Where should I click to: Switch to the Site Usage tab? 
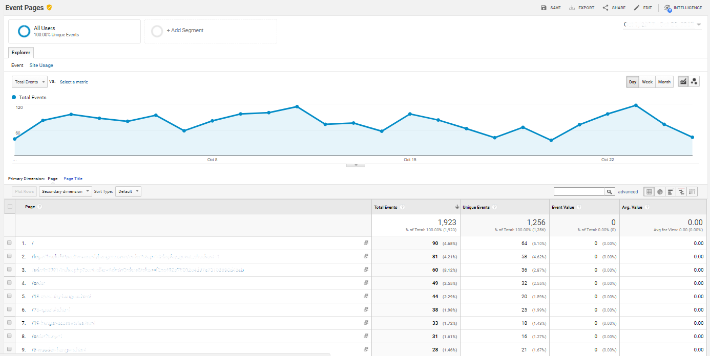click(41, 65)
